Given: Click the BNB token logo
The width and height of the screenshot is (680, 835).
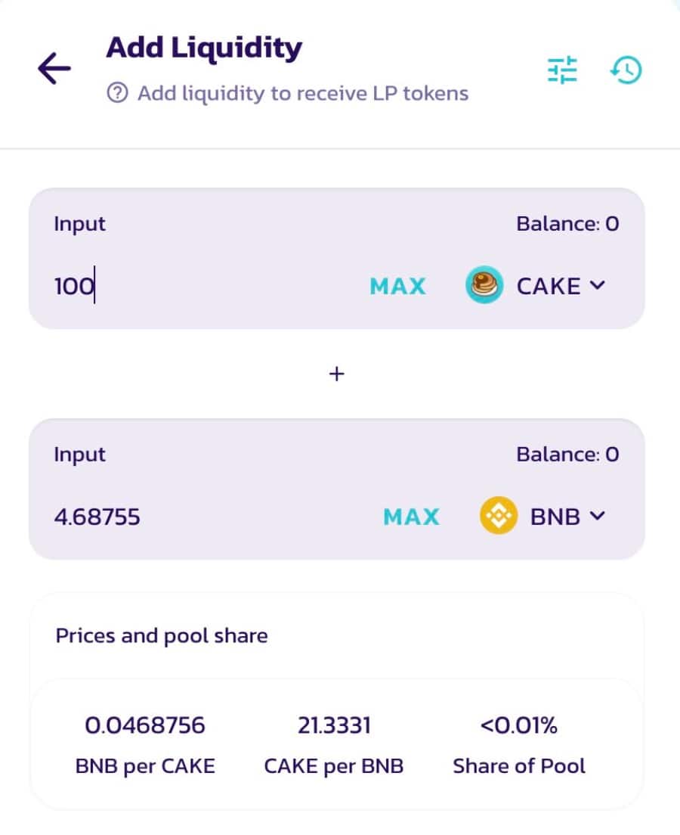Looking at the screenshot, I should [x=499, y=517].
